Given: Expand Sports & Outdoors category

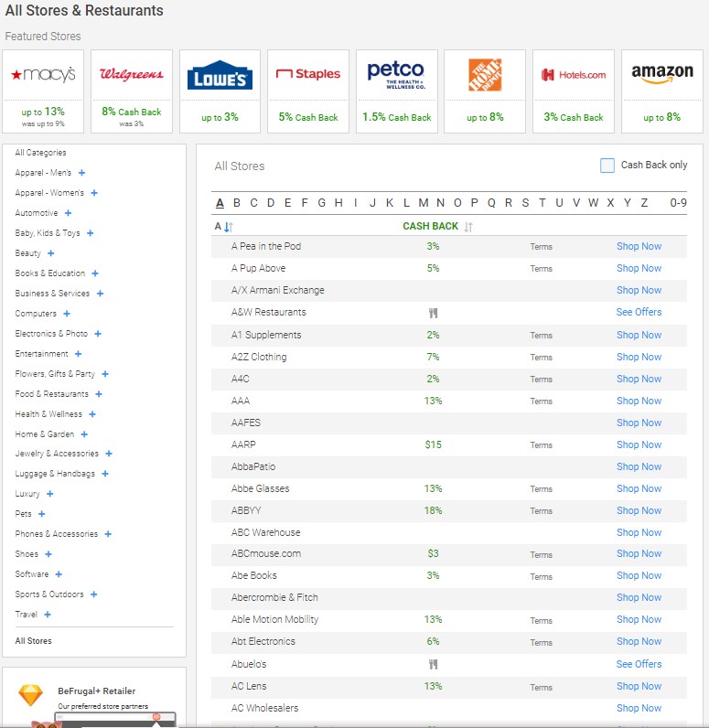Looking at the screenshot, I should click(94, 594).
